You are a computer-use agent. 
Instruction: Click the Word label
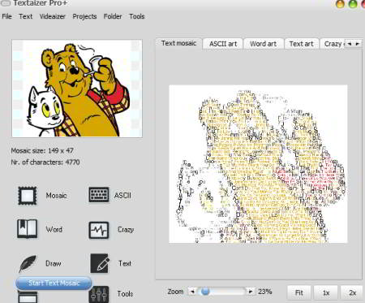click(x=54, y=229)
